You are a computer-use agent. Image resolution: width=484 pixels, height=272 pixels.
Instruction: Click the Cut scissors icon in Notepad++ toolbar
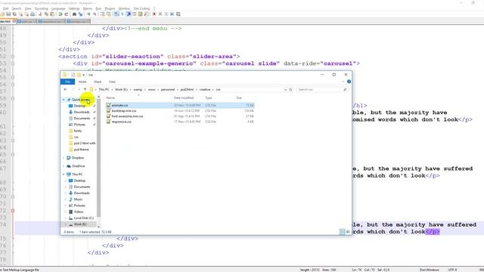(40, 14)
